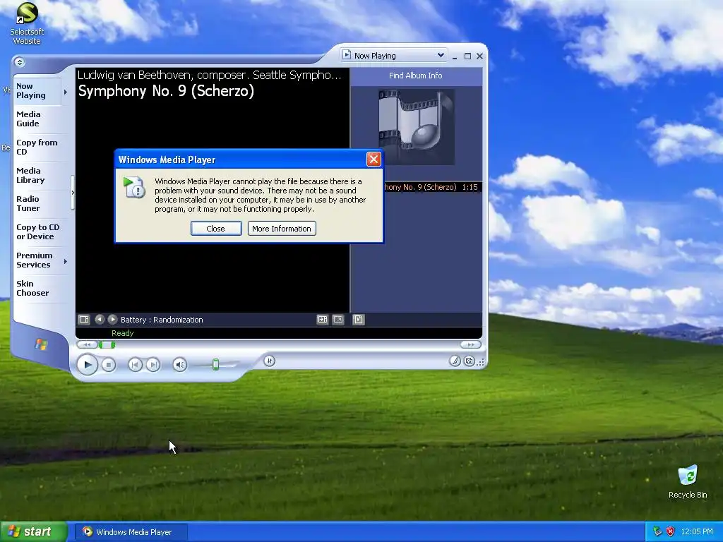Click the Symphony No. 9 (Scherzo) title text
The height and width of the screenshot is (542, 723).
click(x=166, y=91)
